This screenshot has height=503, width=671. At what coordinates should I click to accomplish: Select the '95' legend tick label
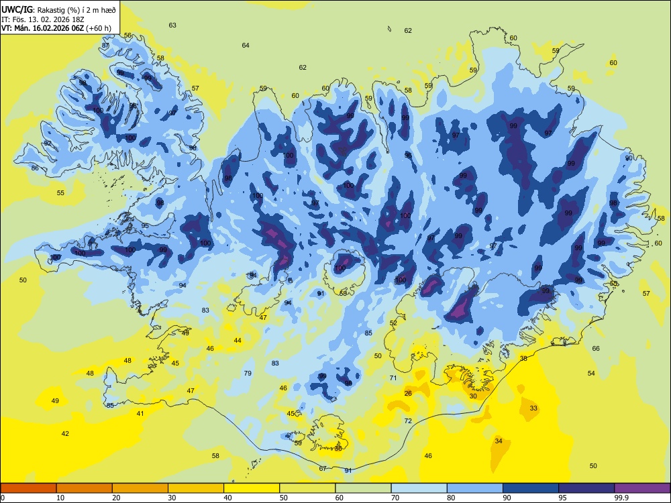click(563, 498)
